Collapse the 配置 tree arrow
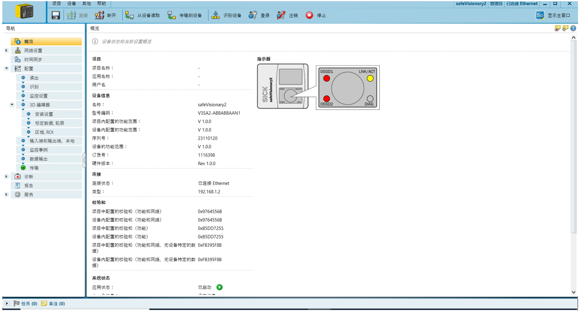The height and width of the screenshot is (312, 580). [6, 68]
